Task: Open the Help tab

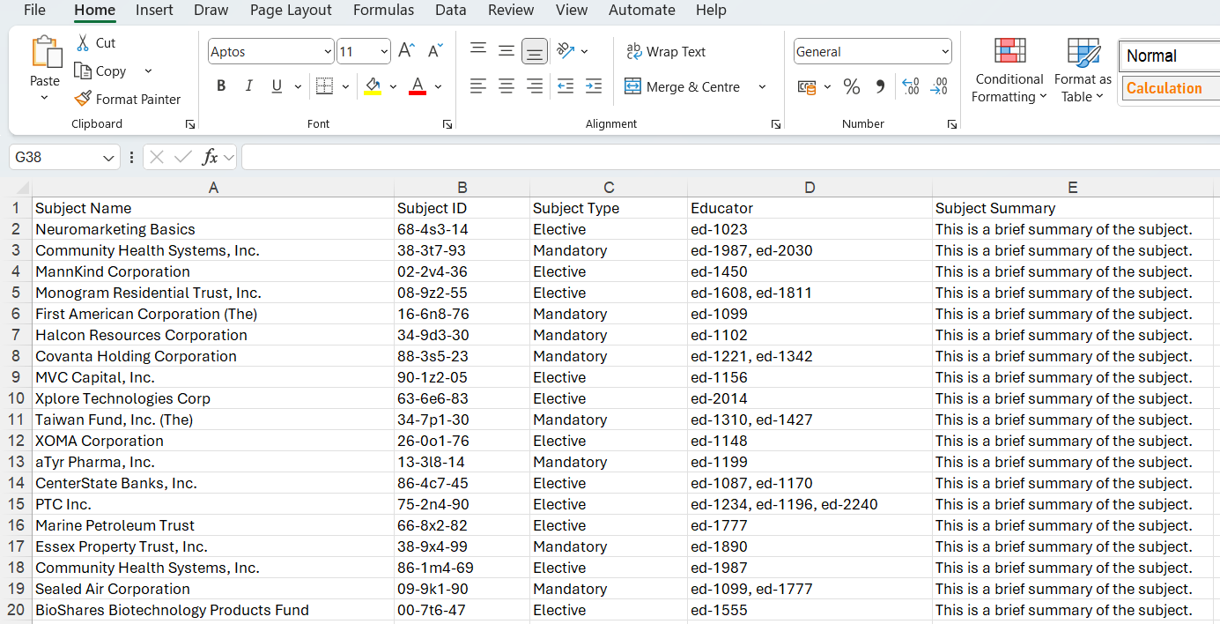Action: (x=711, y=11)
